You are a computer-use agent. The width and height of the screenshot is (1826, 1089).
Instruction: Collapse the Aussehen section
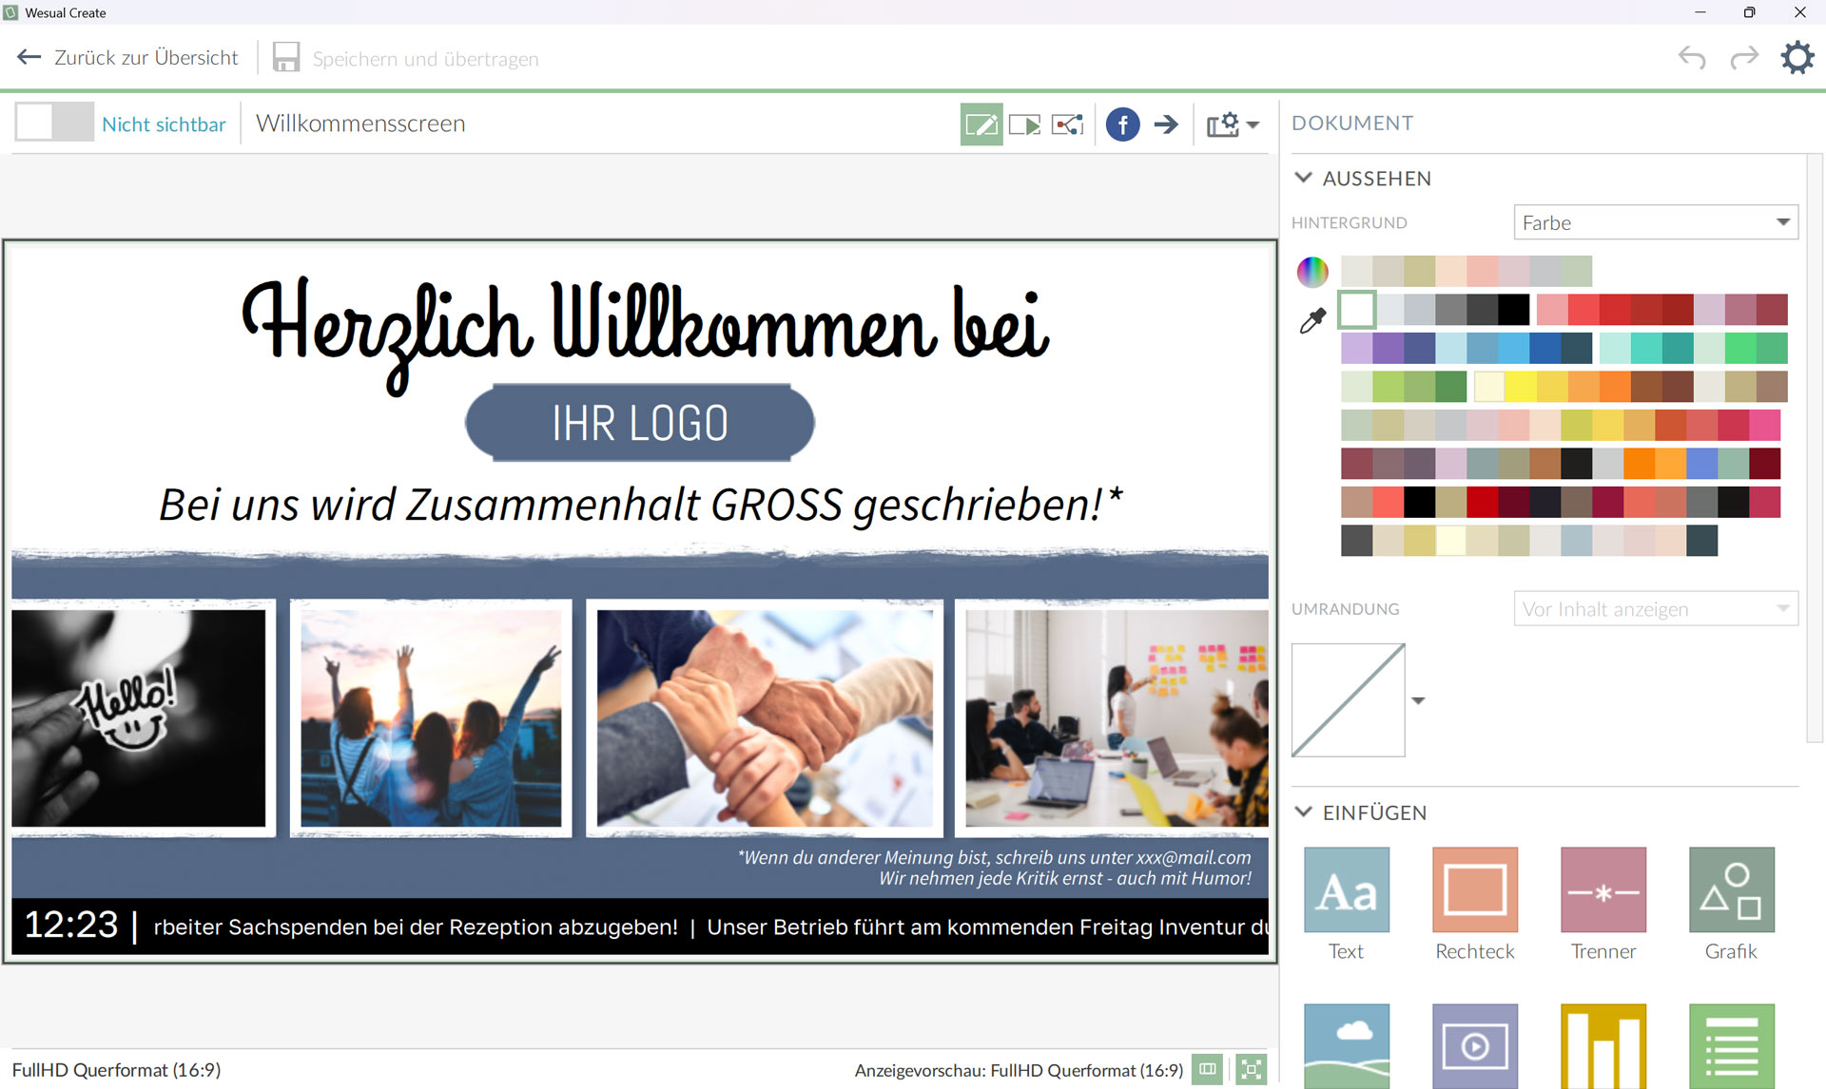click(1304, 178)
